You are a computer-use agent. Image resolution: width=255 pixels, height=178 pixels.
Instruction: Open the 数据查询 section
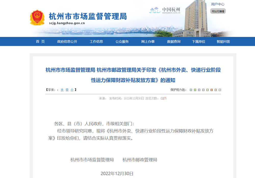174,42
